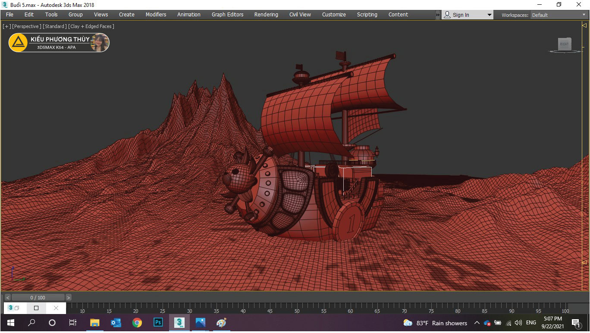Open Outlook from the taskbar
Viewport: 590px width, 333px height.
[x=116, y=323]
